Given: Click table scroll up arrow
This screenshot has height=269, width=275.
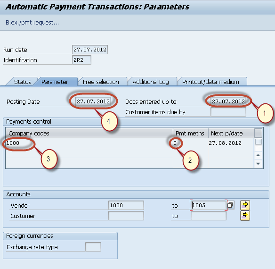Looking at the screenshot, I should click(258, 155).
